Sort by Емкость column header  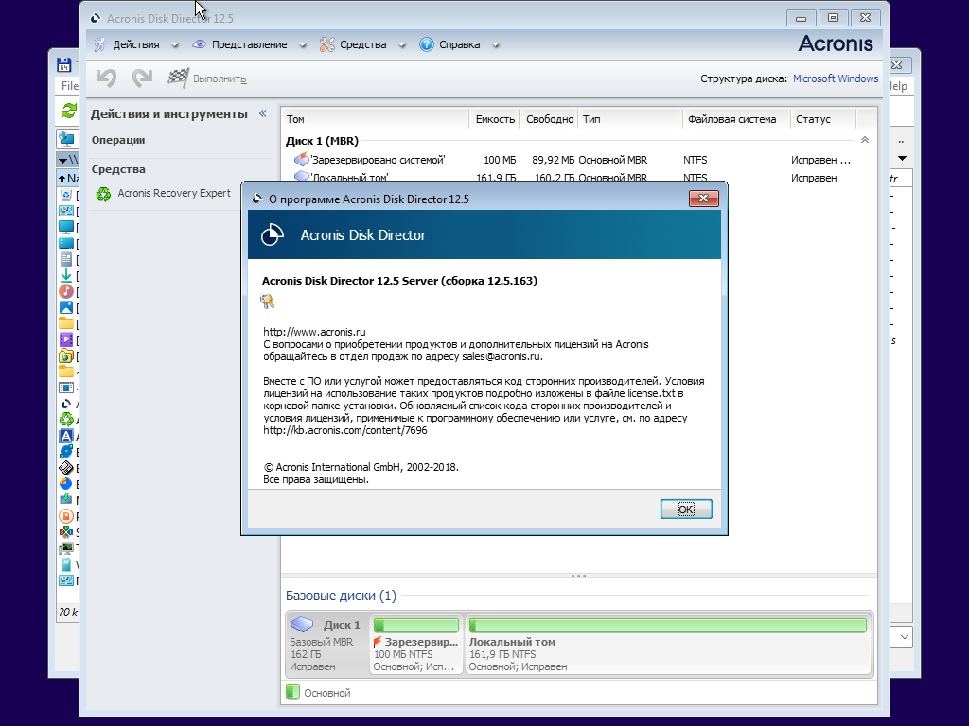coord(495,119)
